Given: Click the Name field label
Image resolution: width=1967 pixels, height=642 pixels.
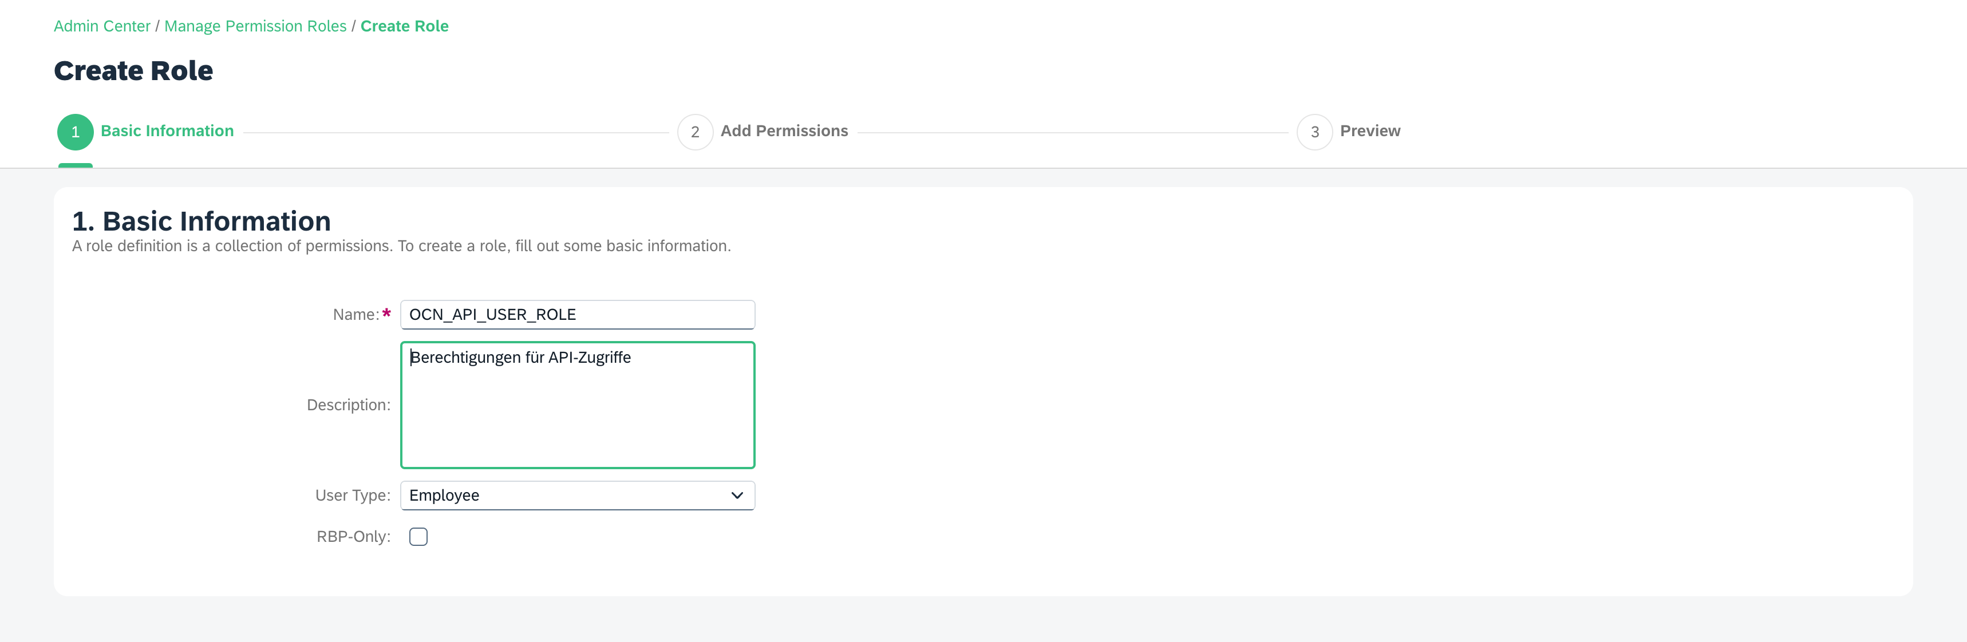Looking at the screenshot, I should coord(355,315).
